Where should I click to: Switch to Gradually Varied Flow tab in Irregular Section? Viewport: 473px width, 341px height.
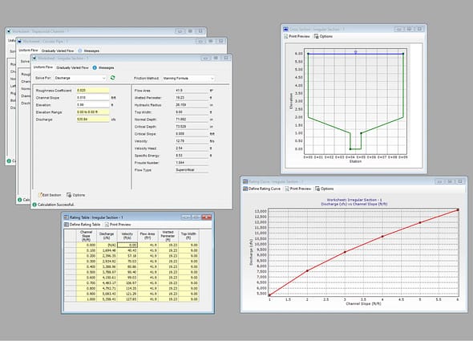(72, 67)
